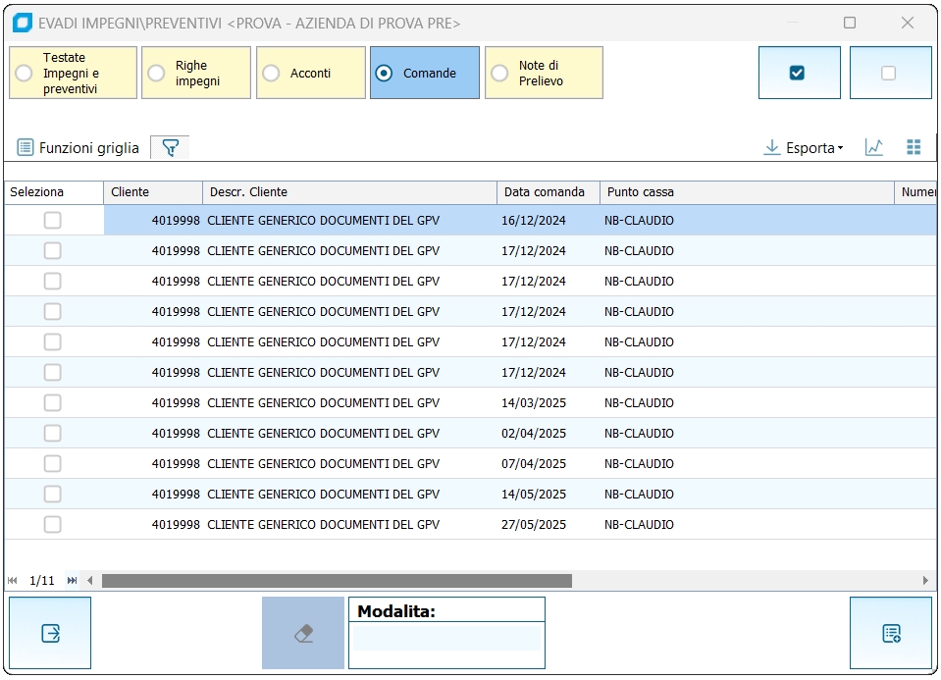Click the filter funnel icon

171,148
